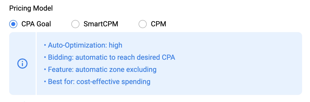Image resolution: width=310 pixels, height=102 pixels.
Task: Click the "Feature: automatic zone excluding" line
Action: [102, 70]
